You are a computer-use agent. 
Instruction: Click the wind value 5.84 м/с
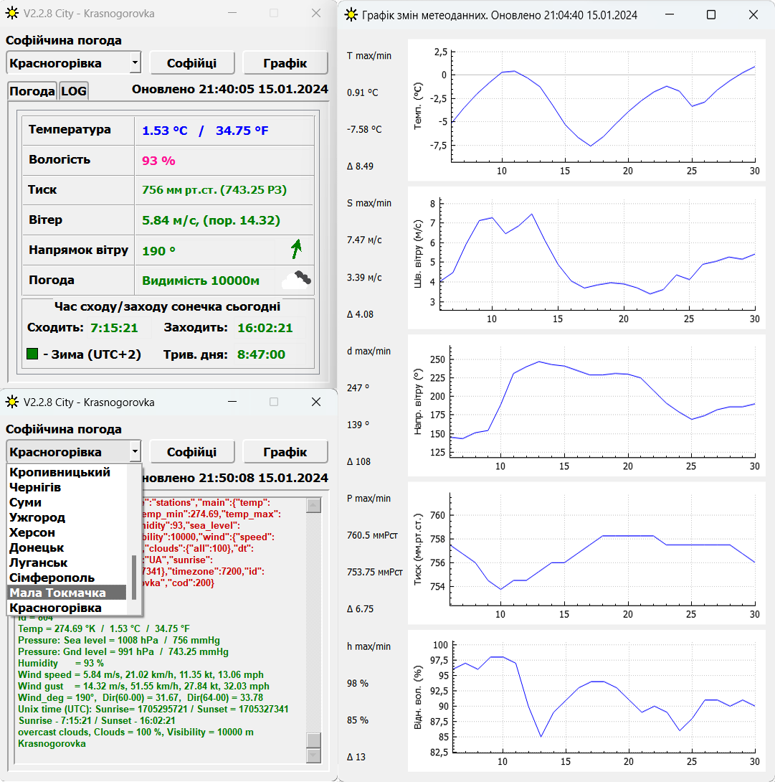169,220
